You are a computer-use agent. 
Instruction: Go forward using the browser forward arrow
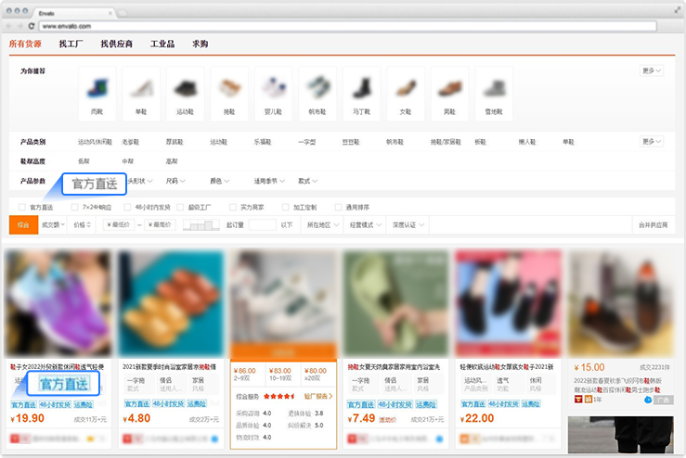(x=20, y=26)
